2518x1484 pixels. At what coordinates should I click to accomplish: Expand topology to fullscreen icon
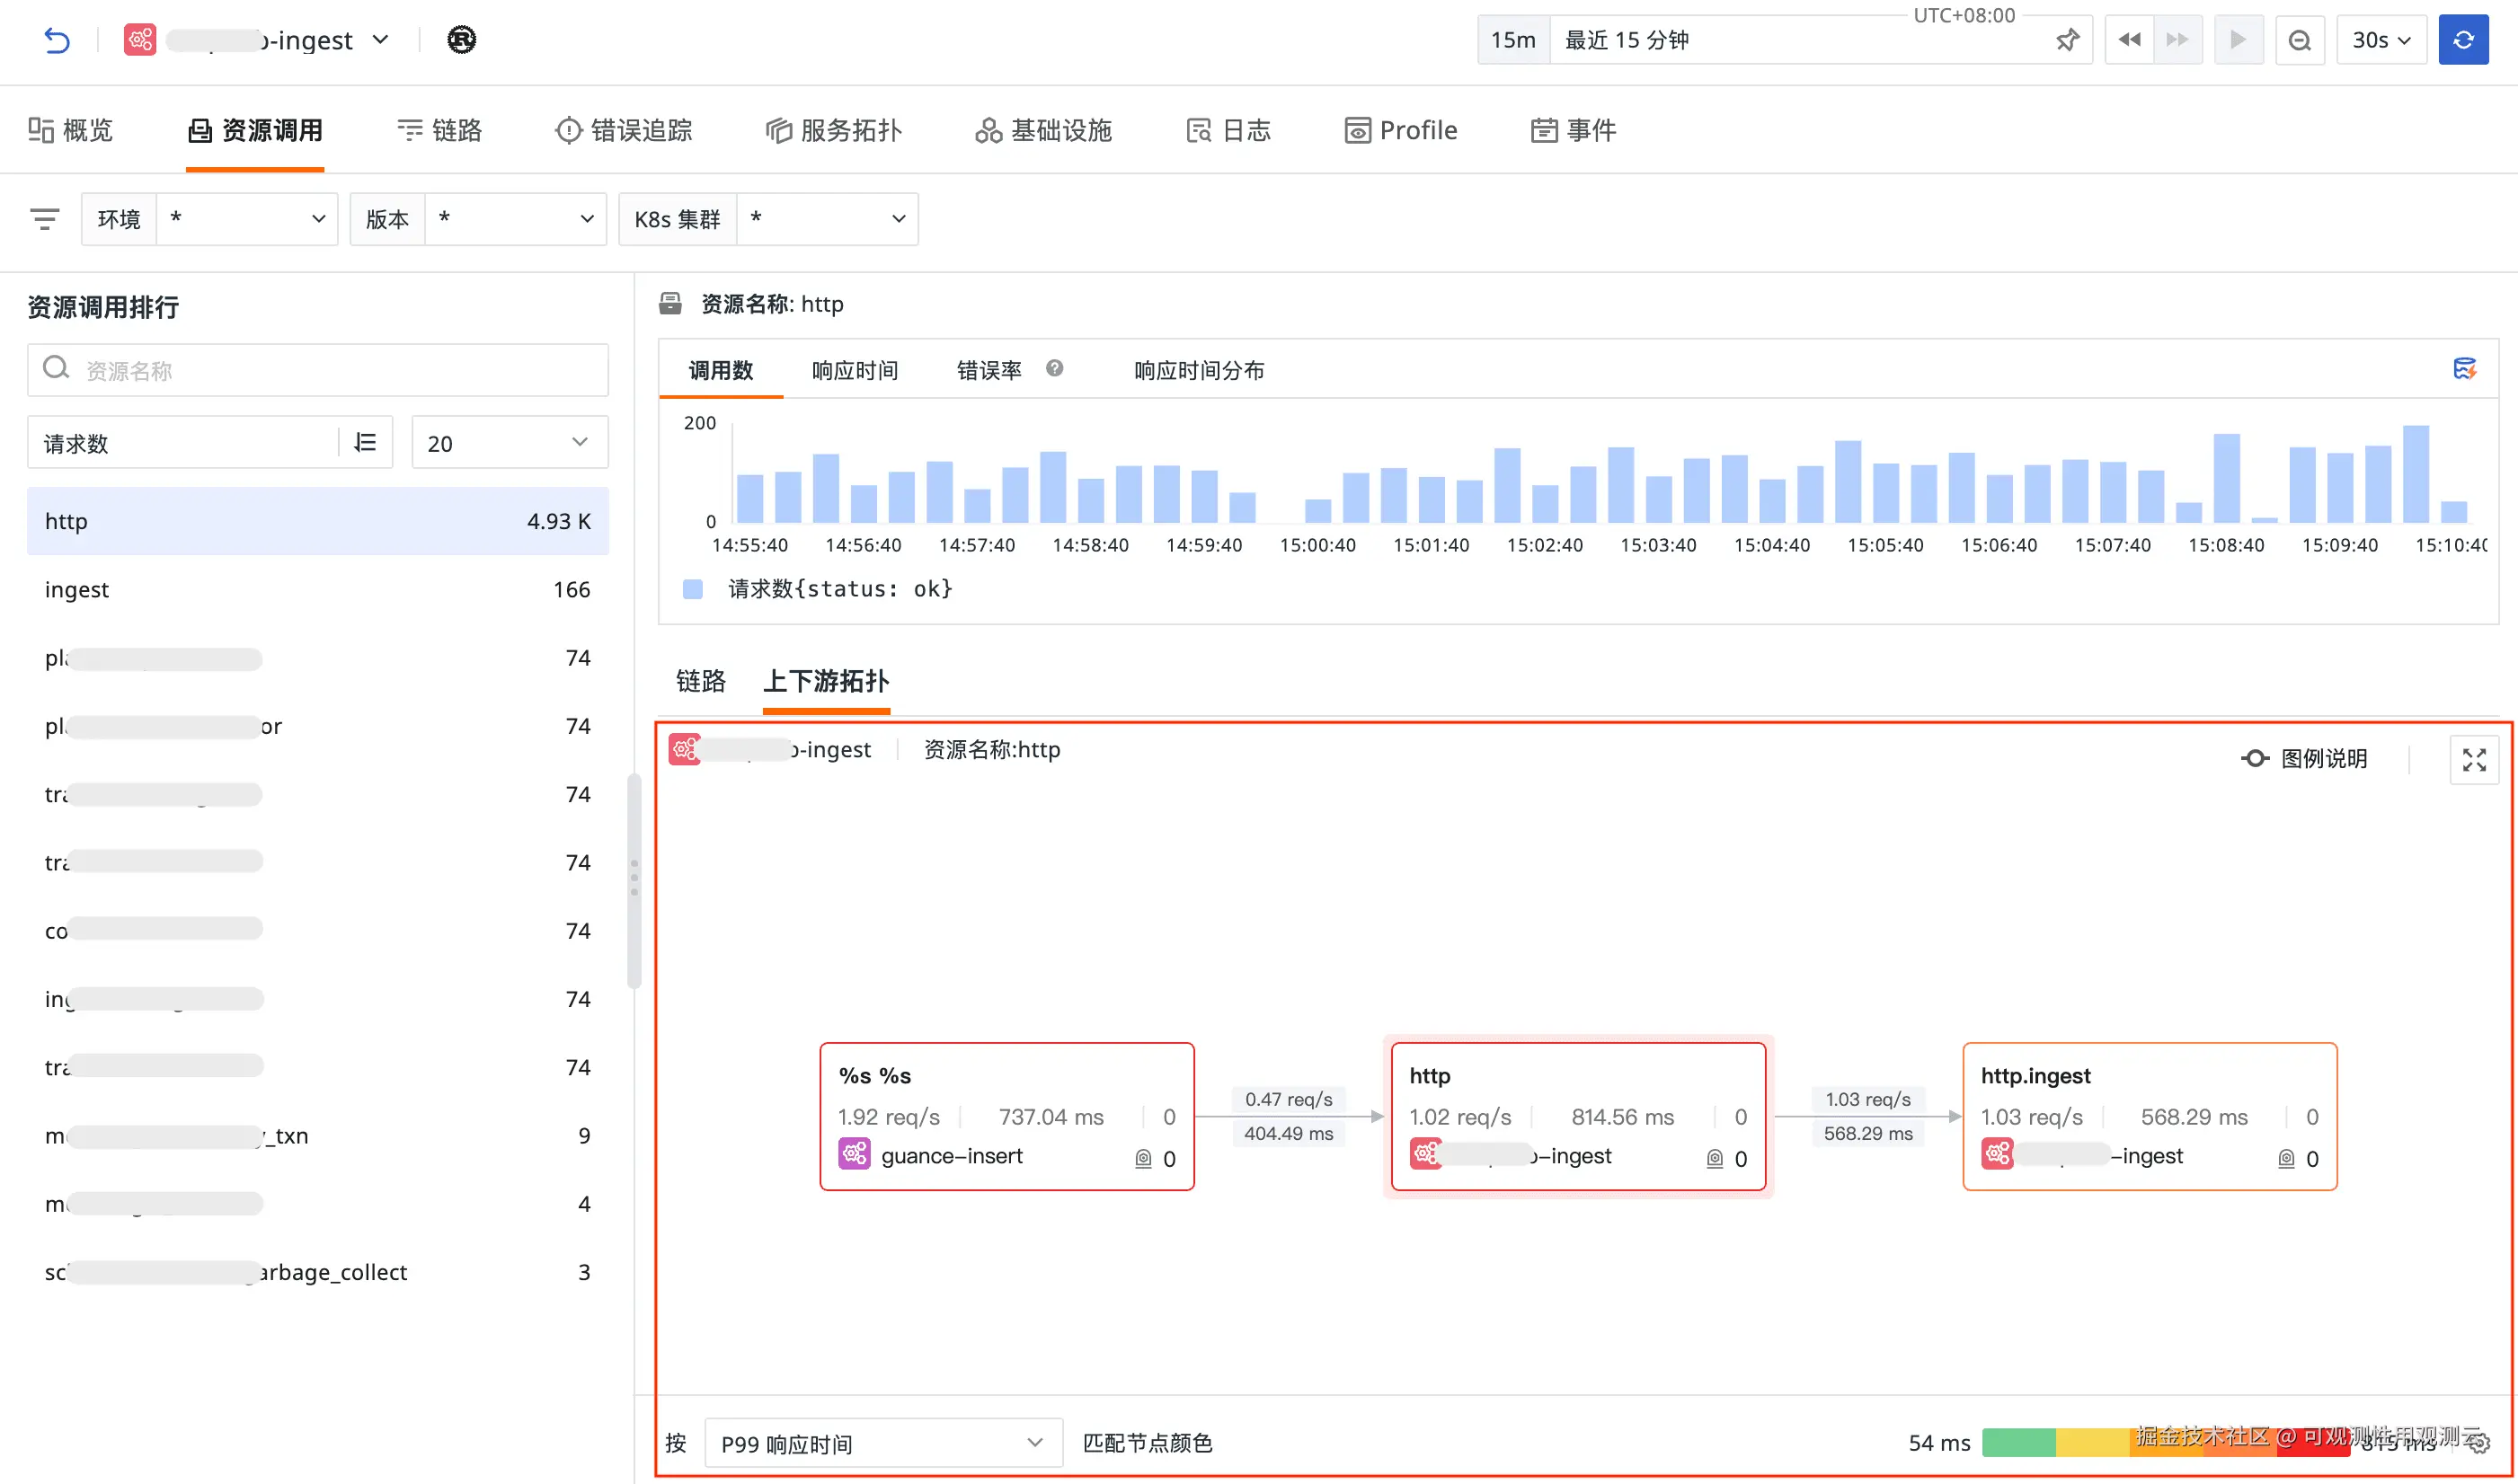(x=2473, y=760)
